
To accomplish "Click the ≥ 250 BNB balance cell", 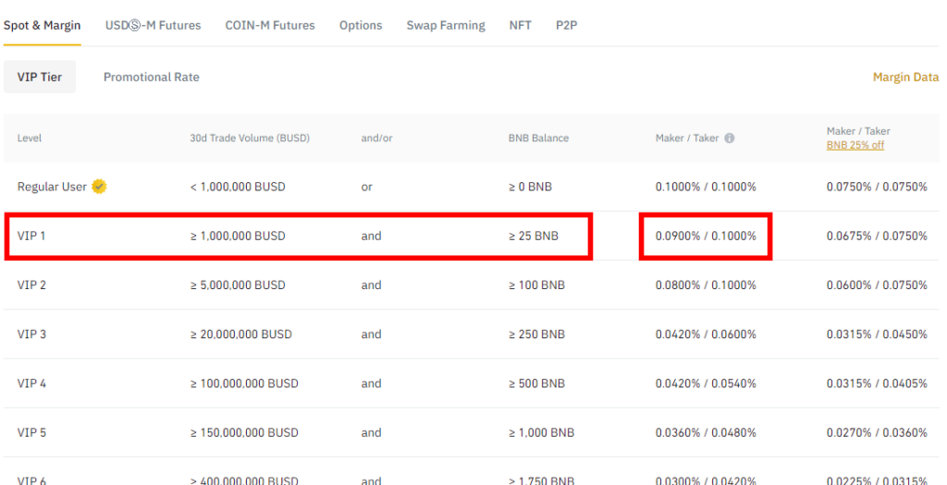I will 537,334.
